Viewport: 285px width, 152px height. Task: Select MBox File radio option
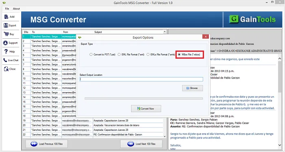pos(189,54)
